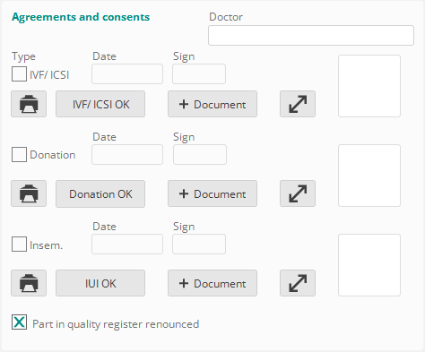Select the IVF/ICSI Date field
This screenshot has height=352, width=425.
pyautogui.click(x=127, y=73)
